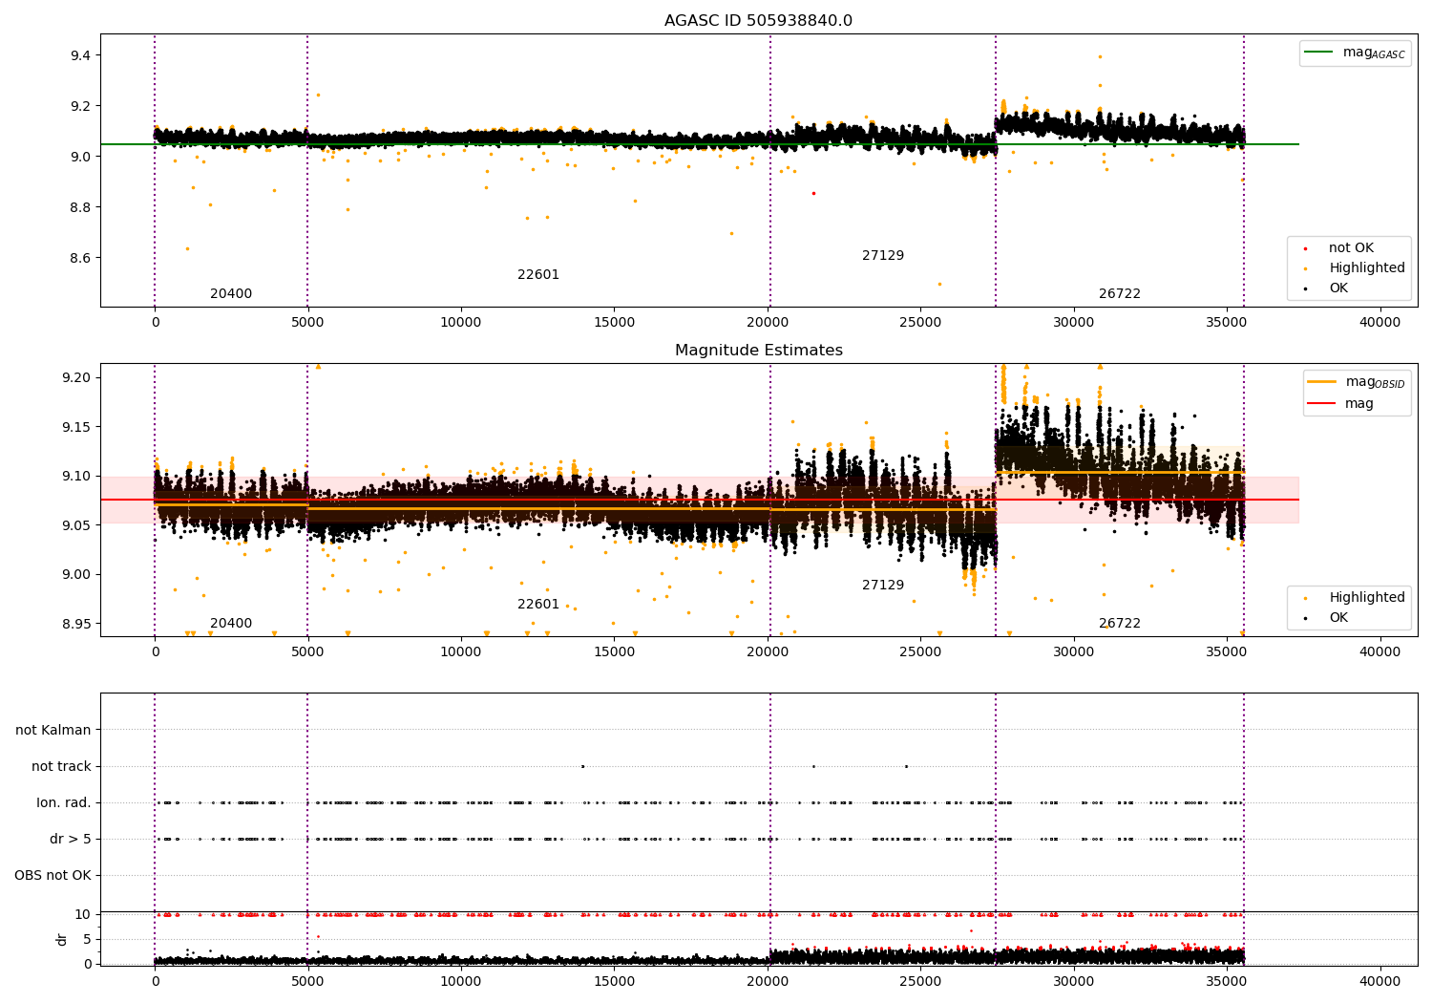Click obsid label 20400 in the middle plot
This screenshot has width=1432, height=1003.
point(231,624)
